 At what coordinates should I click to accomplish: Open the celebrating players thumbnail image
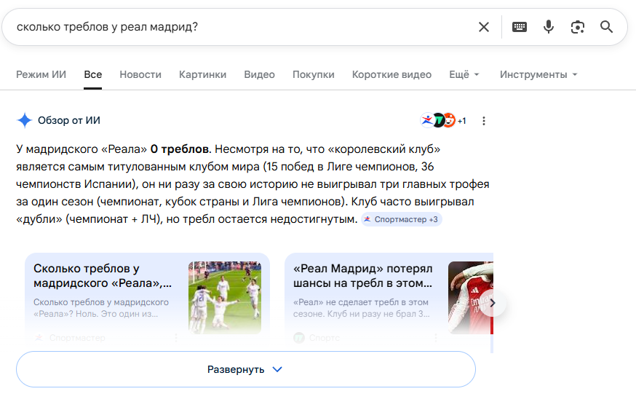(225, 298)
